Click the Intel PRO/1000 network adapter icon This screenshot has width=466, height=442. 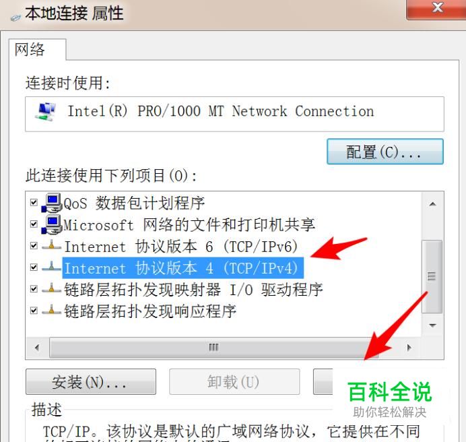pyautogui.click(x=46, y=112)
